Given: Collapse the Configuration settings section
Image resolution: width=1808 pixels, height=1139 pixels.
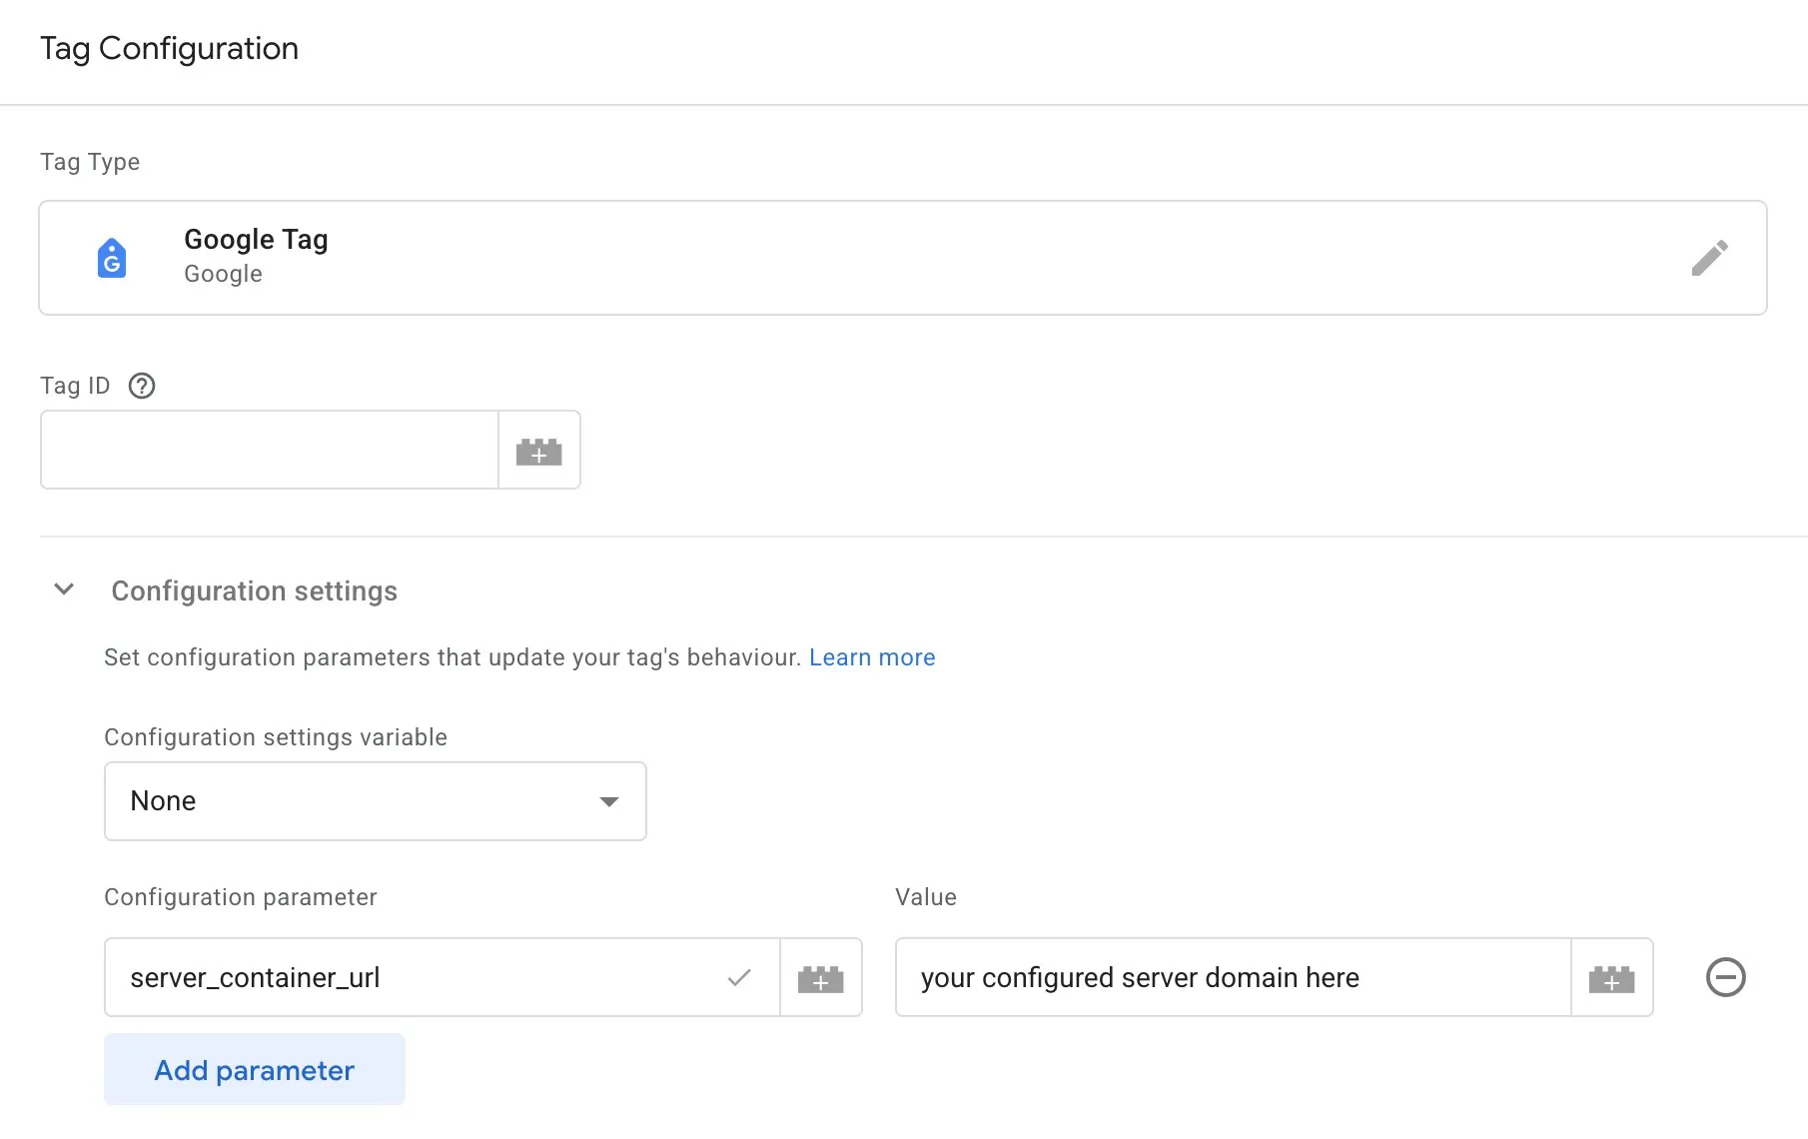Looking at the screenshot, I should click(x=64, y=589).
